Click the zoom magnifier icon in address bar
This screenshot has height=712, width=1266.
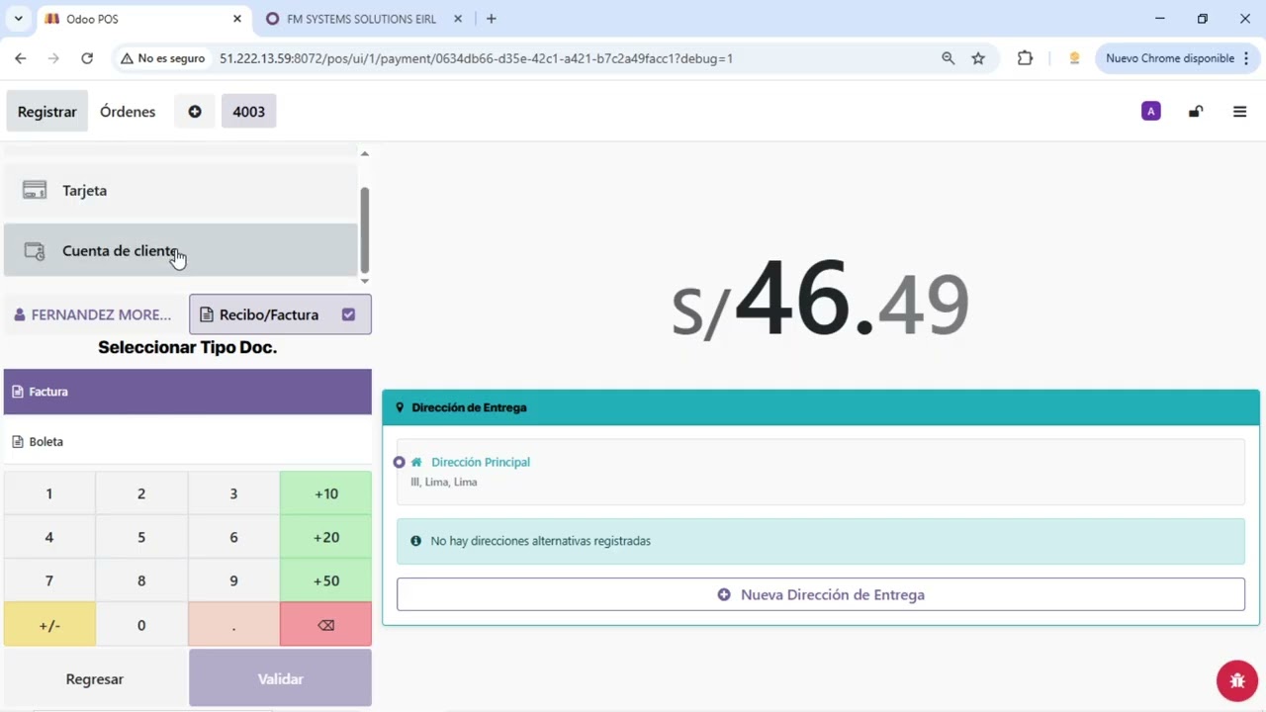(x=948, y=58)
